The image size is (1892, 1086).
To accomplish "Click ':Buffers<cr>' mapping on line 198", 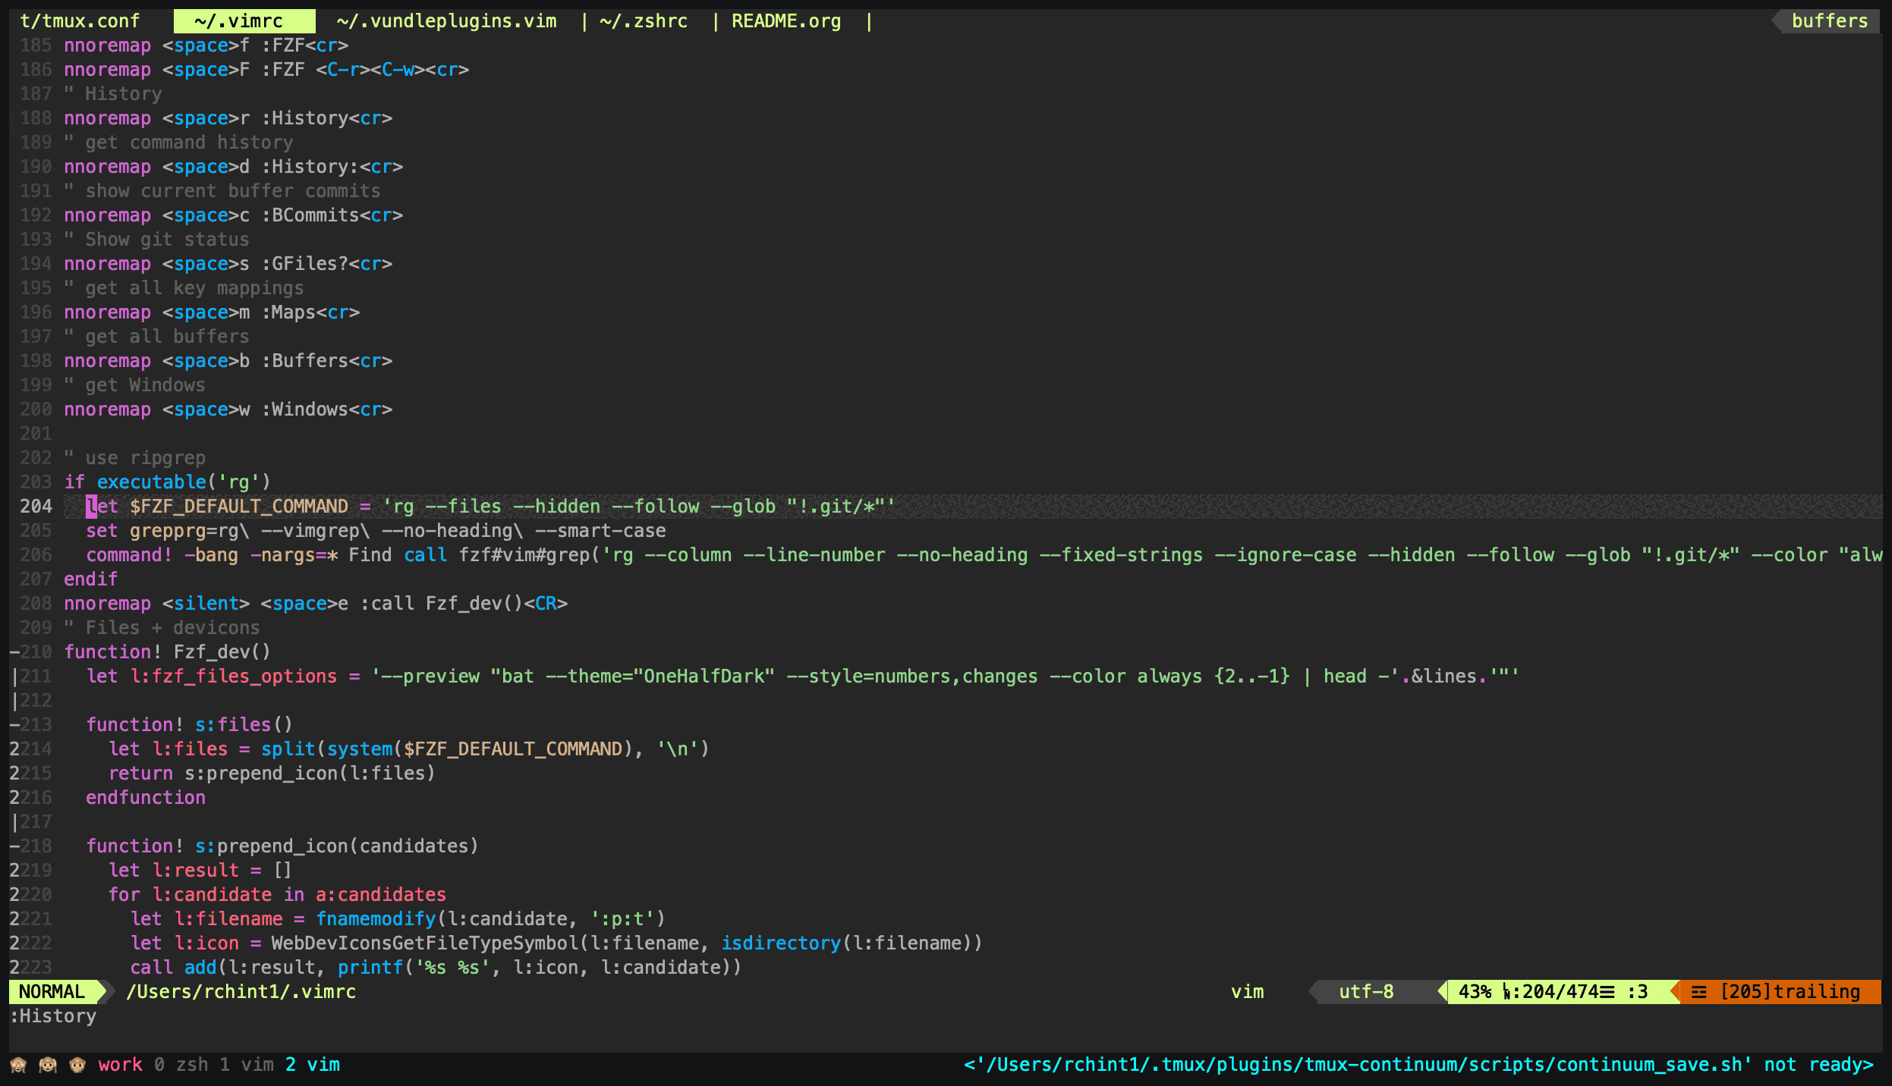I will pos(327,361).
